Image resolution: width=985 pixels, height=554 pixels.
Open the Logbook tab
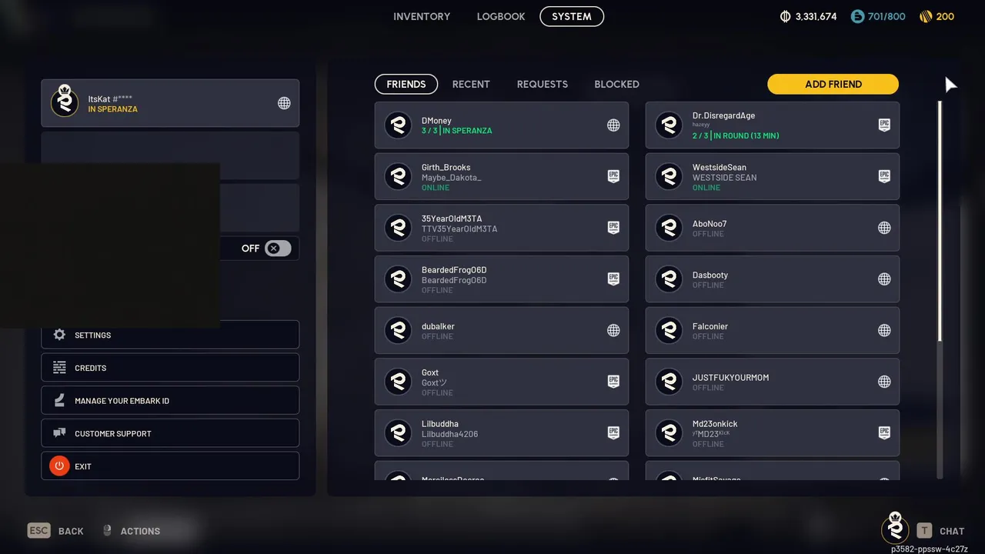coord(501,16)
